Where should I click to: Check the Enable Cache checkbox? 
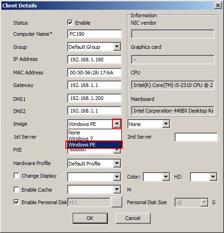point(16,189)
